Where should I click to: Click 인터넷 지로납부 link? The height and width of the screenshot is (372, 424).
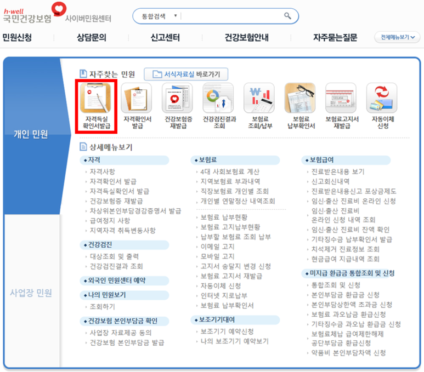click(x=224, y=295)
